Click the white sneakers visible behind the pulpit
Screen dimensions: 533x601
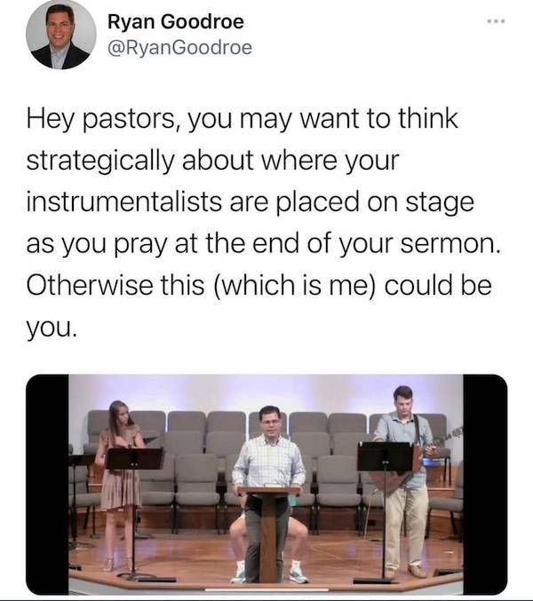298,573
